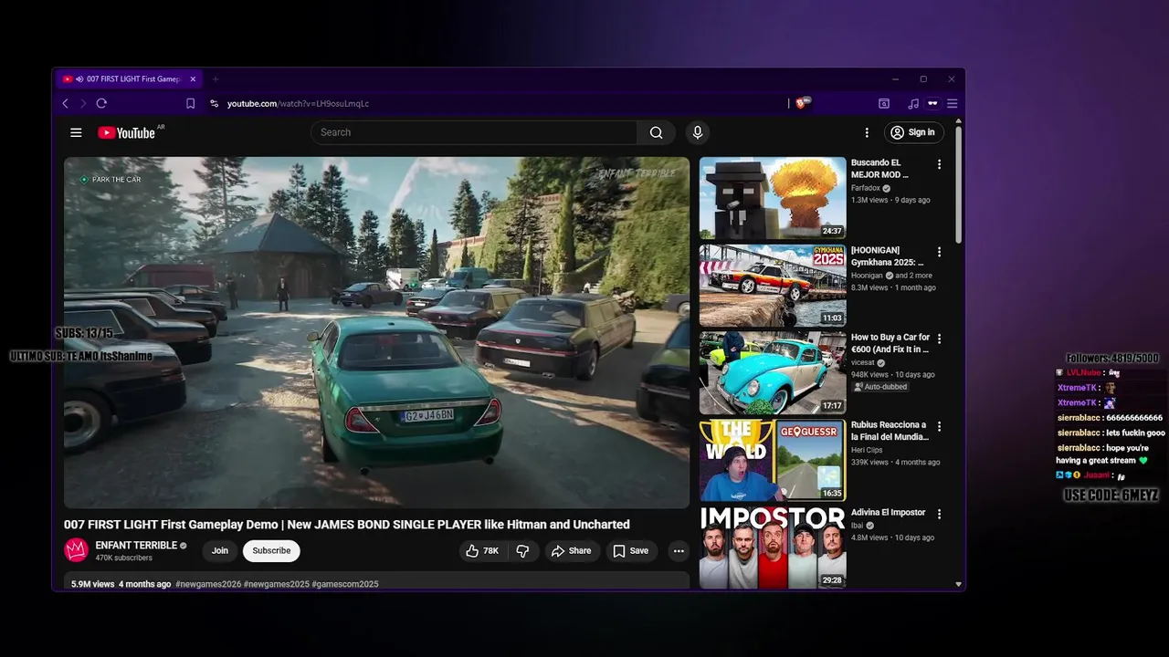Open Adivina El Impostor video thumbnail
Image resolution: width=1169 pixels, height=657 pixels.
tap(773, 547)
